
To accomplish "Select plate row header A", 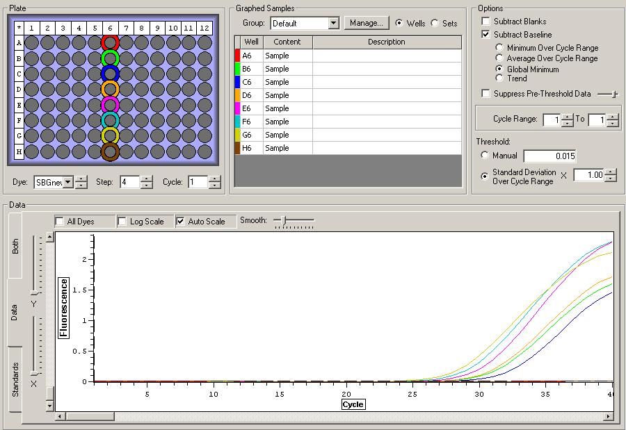I will (x=19, y=42).
